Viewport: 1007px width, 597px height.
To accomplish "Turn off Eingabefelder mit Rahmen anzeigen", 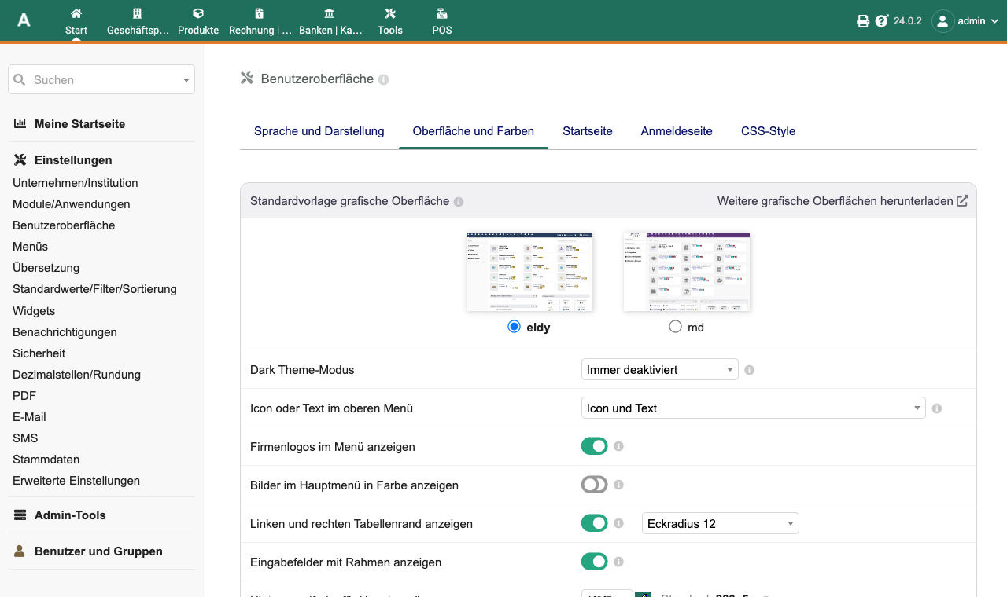I will (x=595, y=562).
